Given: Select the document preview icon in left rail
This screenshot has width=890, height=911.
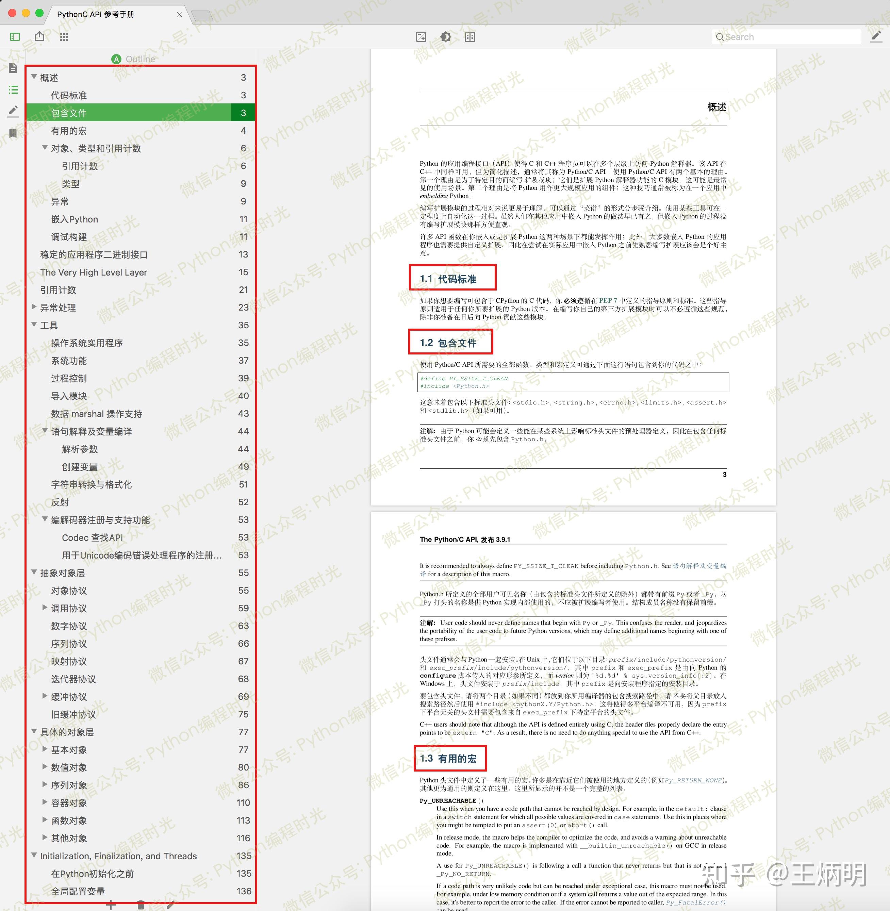Looking at the screenshot, I should pos(14,68).
